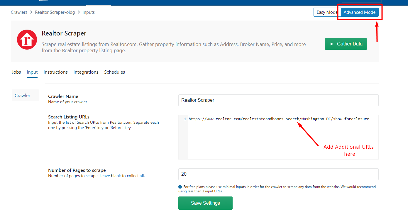Go to Crawlers breadcrumb link
The width and height of the screenshot is (408, 217).
[x=19, y=12]
